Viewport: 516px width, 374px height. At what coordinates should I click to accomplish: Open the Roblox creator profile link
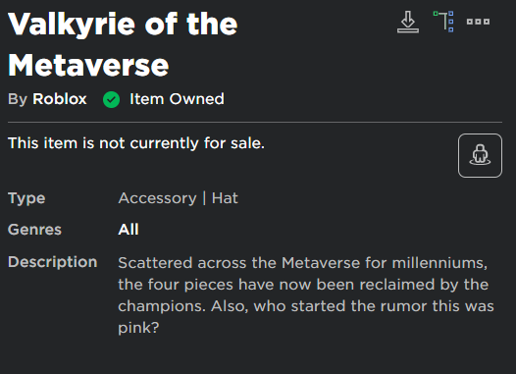60,99
